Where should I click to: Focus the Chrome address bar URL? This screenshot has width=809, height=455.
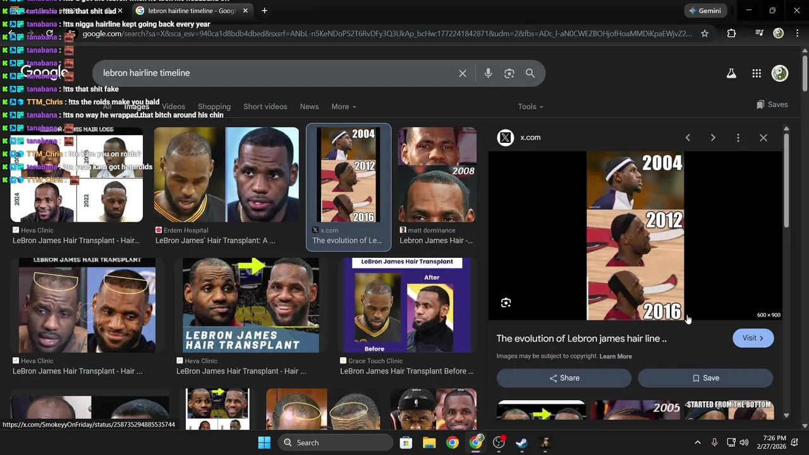387,33
